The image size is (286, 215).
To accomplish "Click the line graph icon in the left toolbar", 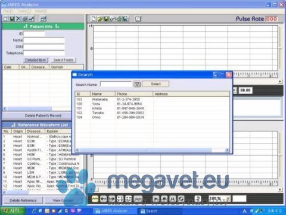I will 32,19.
